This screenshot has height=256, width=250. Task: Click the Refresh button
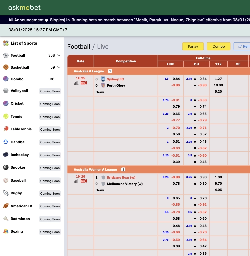(x=242, y=46)
